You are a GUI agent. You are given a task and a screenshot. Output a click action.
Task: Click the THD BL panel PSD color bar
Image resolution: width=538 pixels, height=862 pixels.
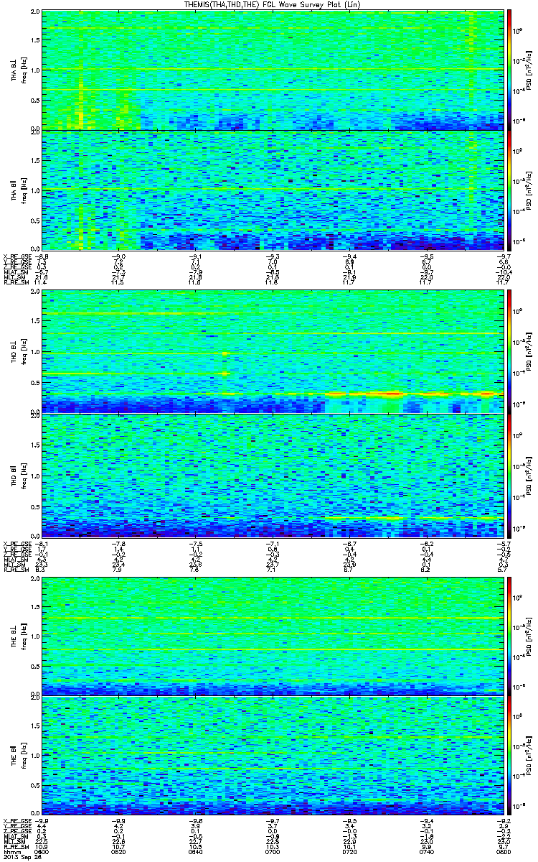coord(509,351)
